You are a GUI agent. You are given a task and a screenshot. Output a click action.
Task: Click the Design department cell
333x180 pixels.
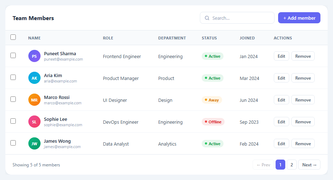tap(165, 100)
